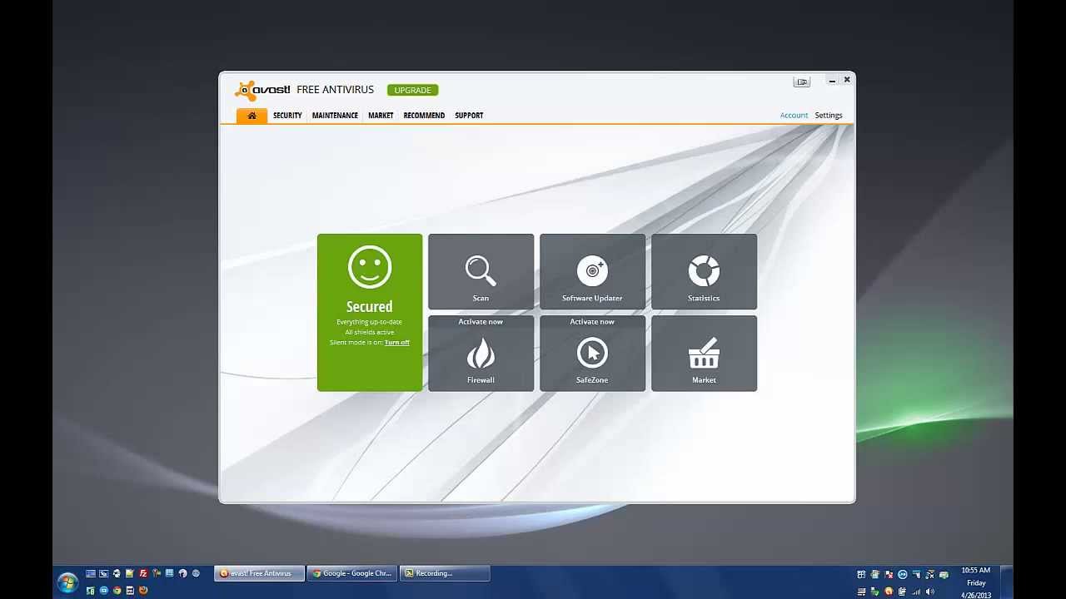Click the green Secured status tile
The height and width of the screenshot is (599, 1066).
370,312
